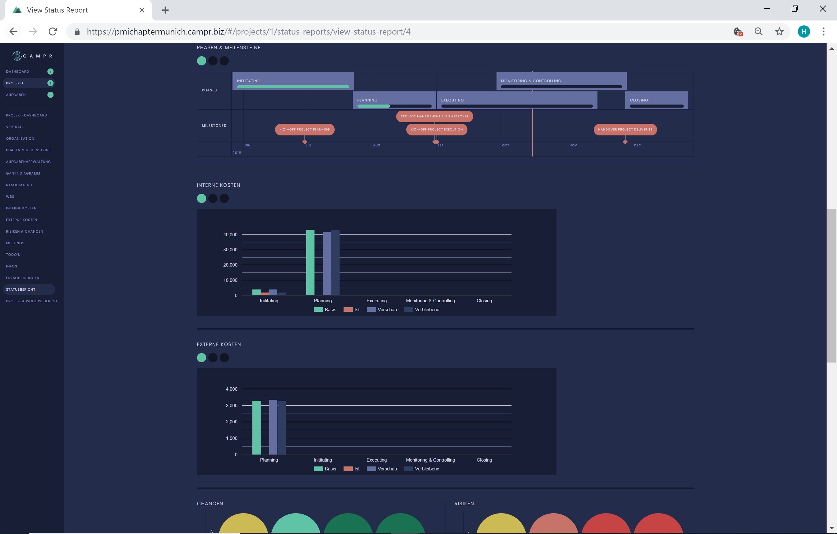The image size is (837, 534).
Task: Open Aufgaben in the sidebar
Action: (x=16, y=95)
